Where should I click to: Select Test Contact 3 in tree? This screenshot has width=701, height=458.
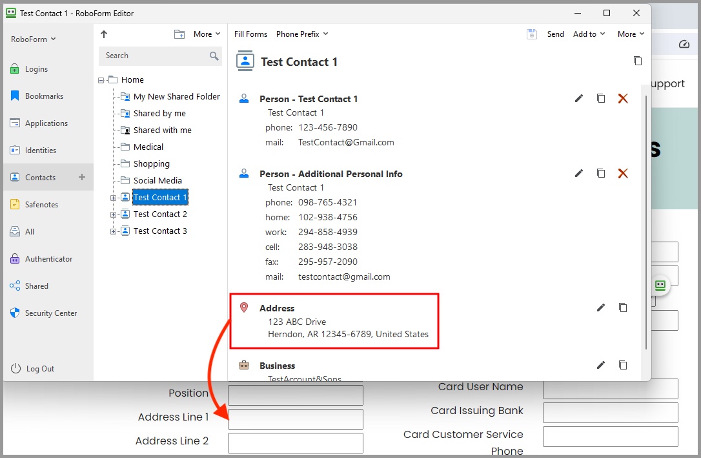160,231
